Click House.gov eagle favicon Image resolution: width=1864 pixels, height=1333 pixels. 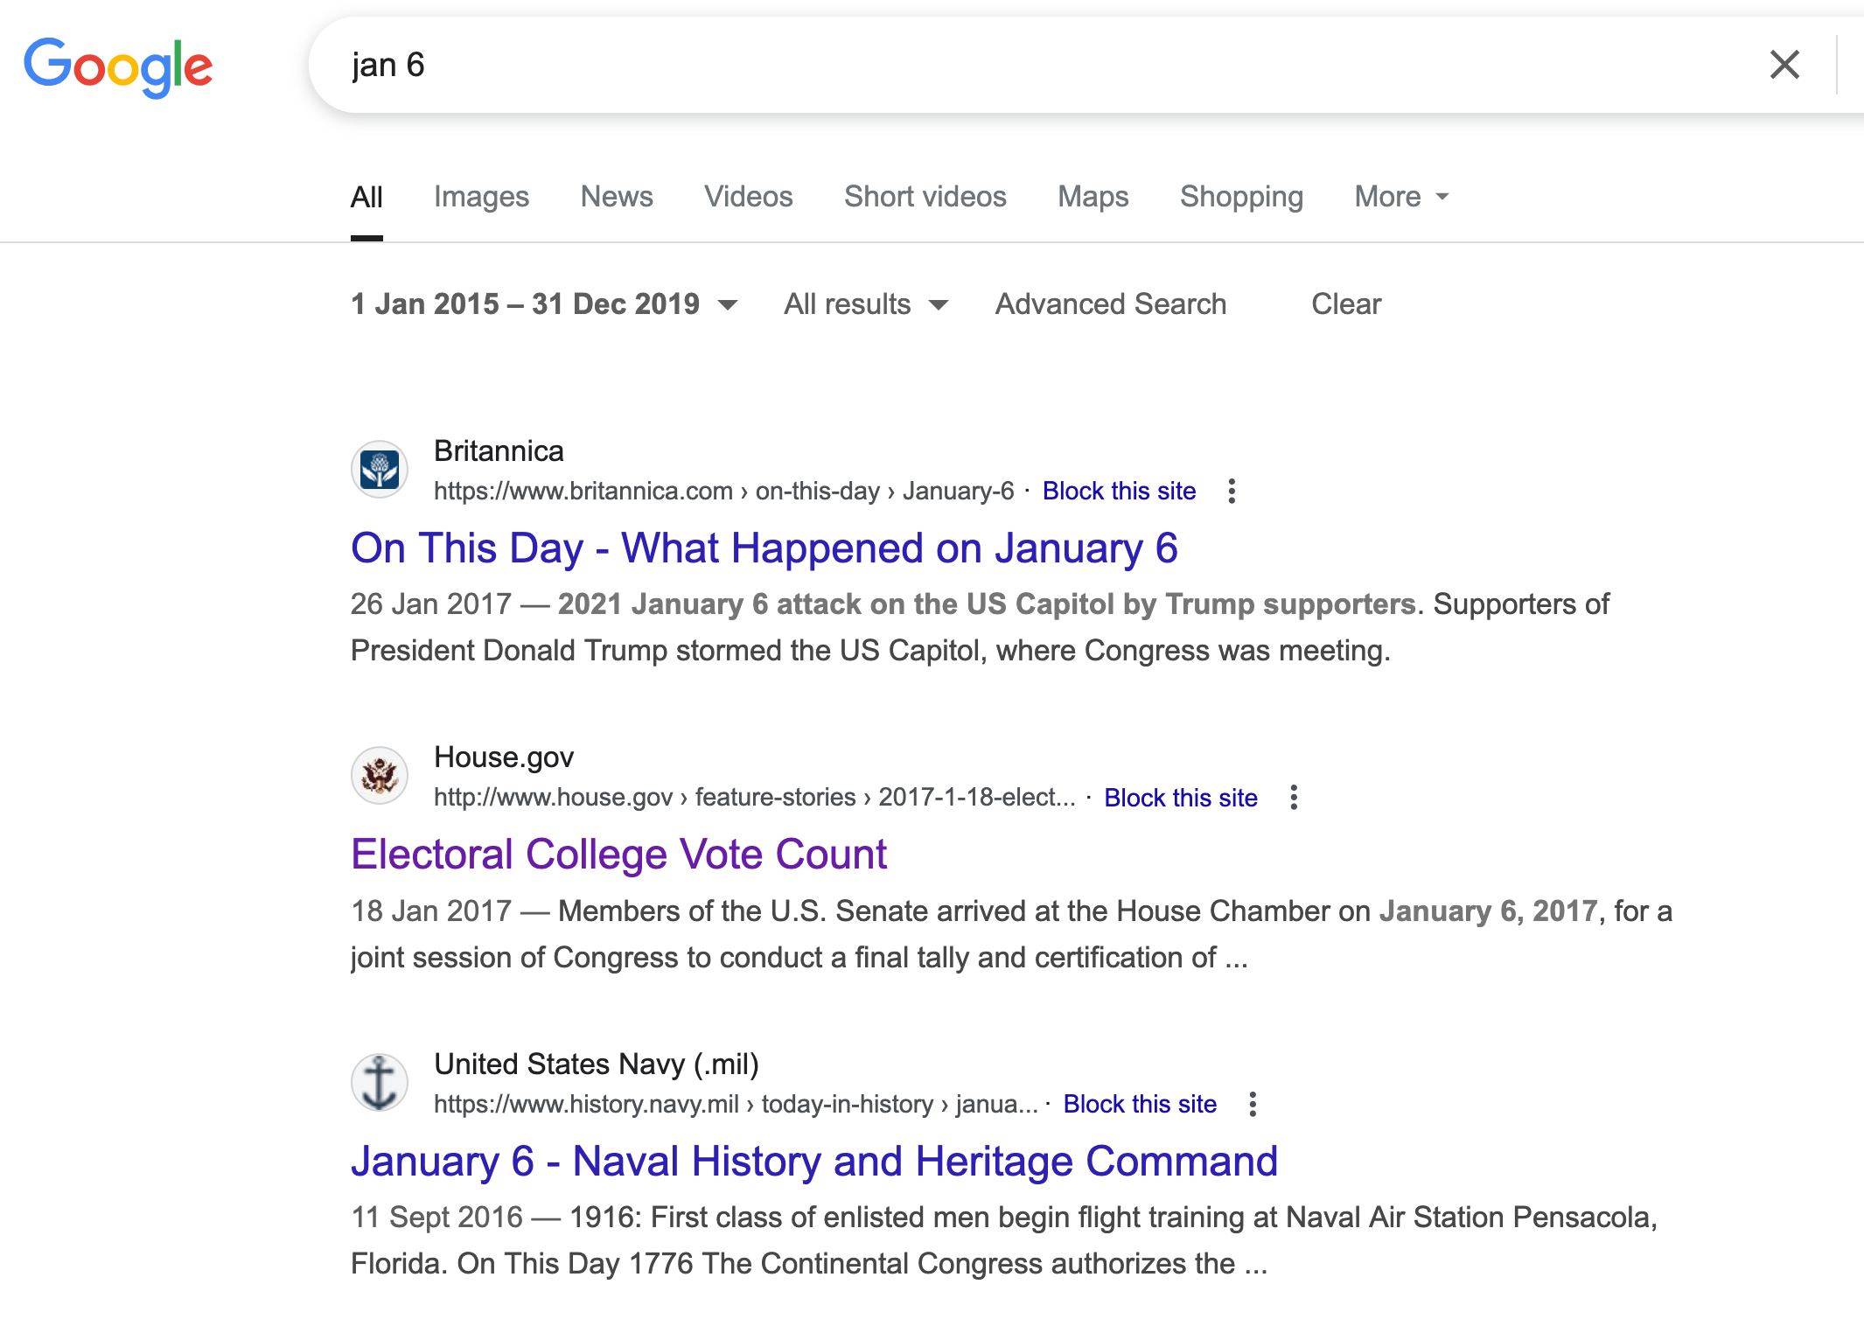pyautogui.click(x=379, y=776)
